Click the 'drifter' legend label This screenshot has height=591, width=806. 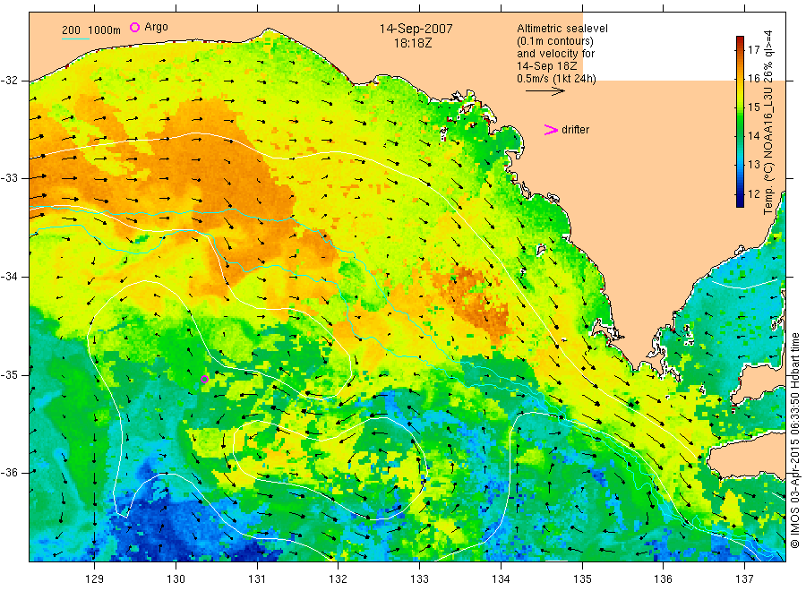575,130
